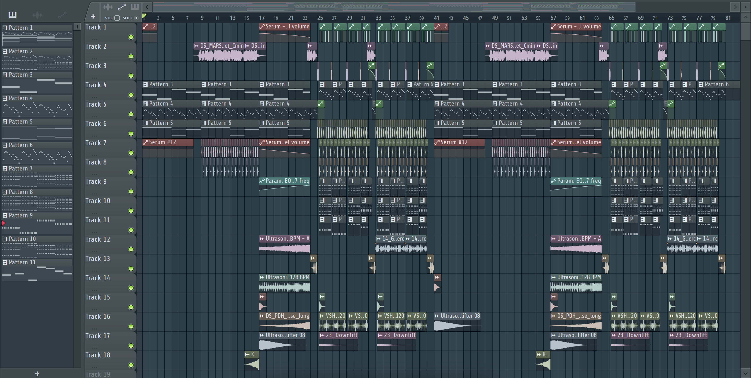Select the automation clip focus icon above tracks
751x378 pixels.
tap(122, 7)
